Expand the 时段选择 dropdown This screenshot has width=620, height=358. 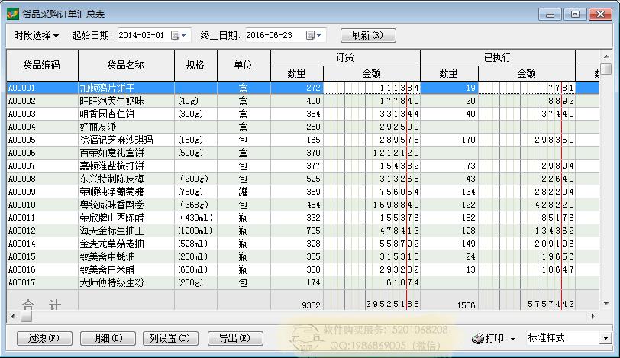pyautogui.click(x=37, y=35)
